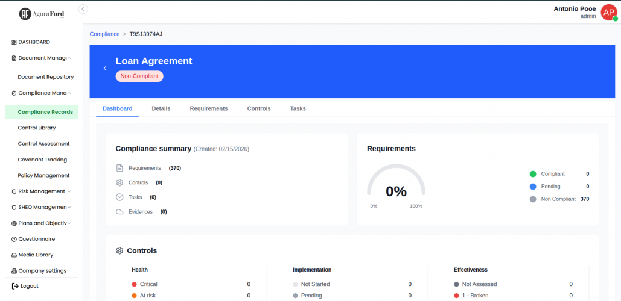Switch to the Dashboard tab

(x=117, y=108)
